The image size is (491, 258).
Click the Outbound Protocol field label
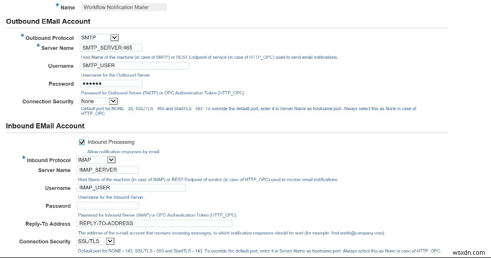pyautogui.click(x=50, y=38)
